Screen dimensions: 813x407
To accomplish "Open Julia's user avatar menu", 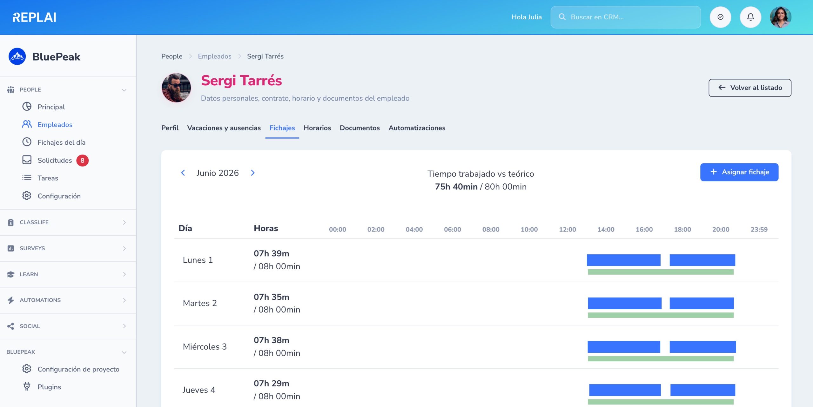I will click(x=781, y=17).
